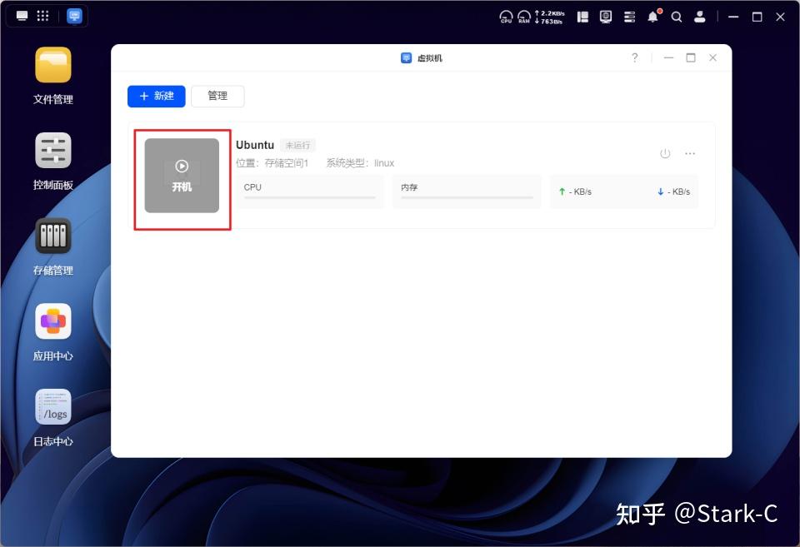This screenshot has height=547, width=800.
Task: Show desktop via top-left monitor icon
Action: click(22, 16)
